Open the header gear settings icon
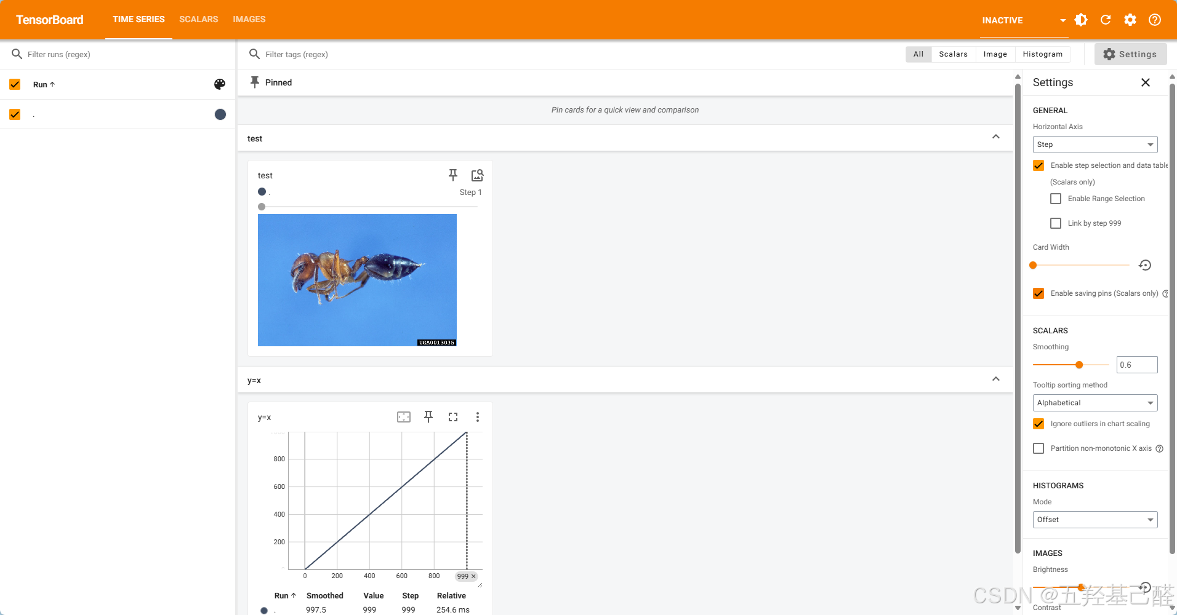Screen dimensions: 1177x615 pos(1130,20)
